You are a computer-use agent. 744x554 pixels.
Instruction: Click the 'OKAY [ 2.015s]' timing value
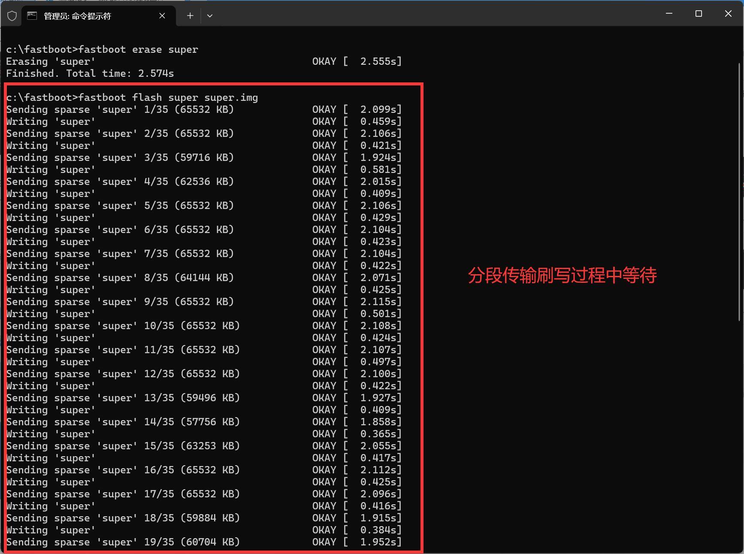(x=357, y=182)
